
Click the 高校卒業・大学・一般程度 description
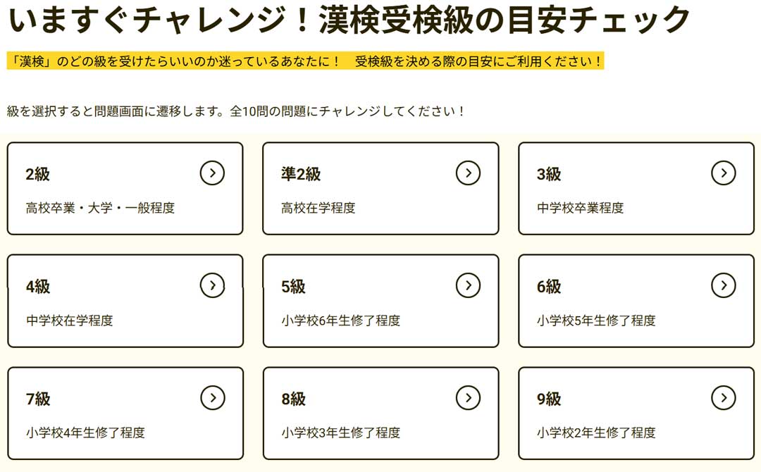tap(100, 208)
